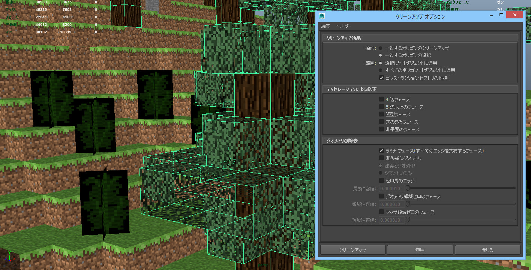Open the 編集 menu

(x=325, y=26)
